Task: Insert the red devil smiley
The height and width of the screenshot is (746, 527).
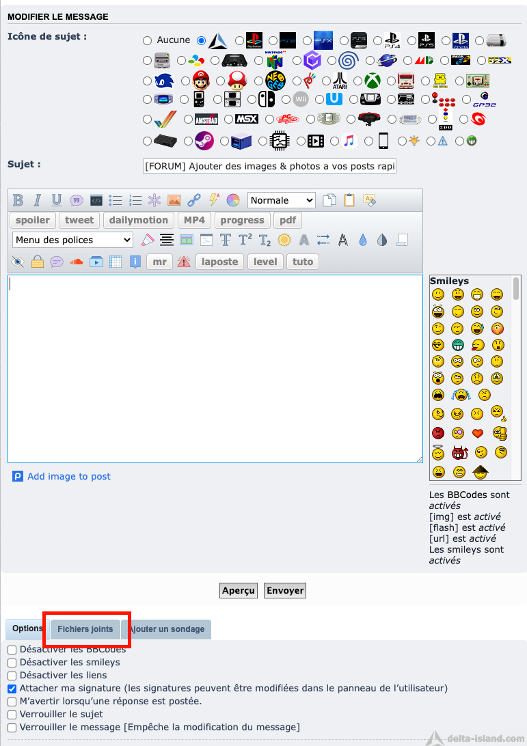Action: (x=459, y=452)
